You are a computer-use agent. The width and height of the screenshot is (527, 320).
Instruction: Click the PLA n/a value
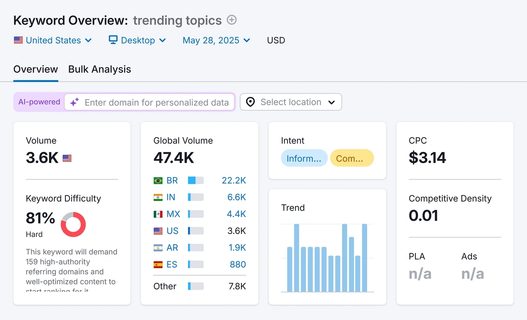[420, 274]
